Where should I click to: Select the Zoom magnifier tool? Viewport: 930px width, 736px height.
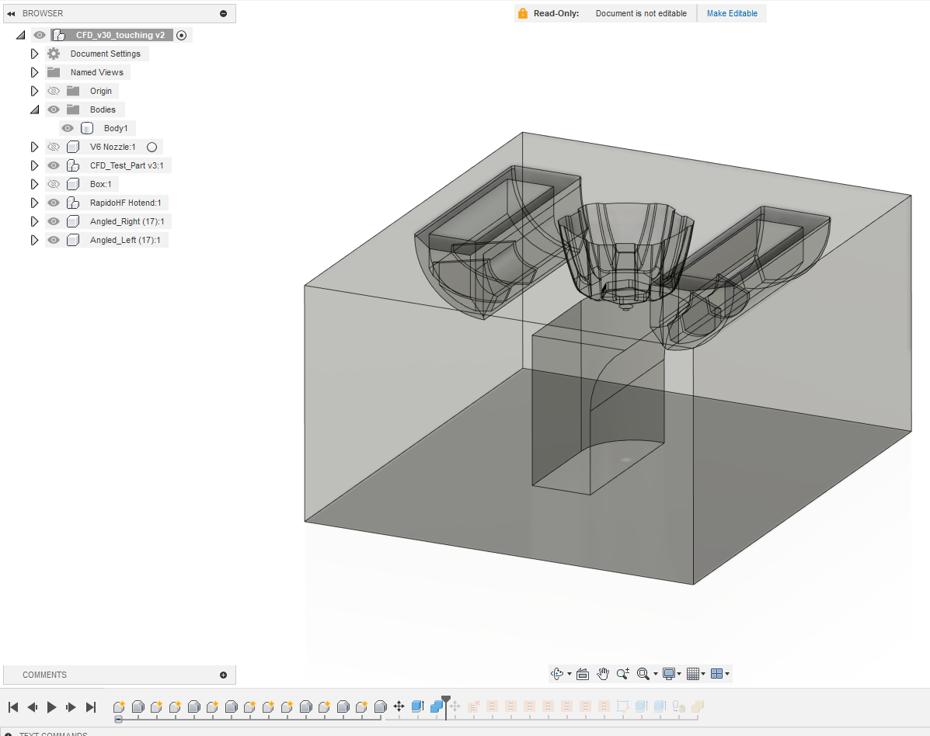click(623, 674)
